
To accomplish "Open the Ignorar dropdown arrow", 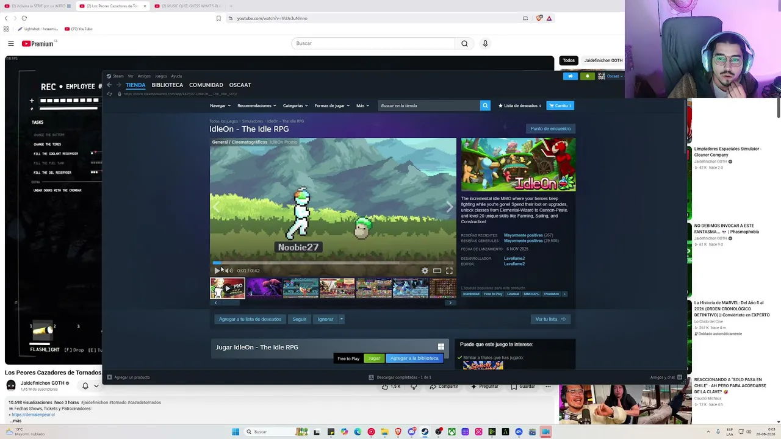I will pos(341,319).
